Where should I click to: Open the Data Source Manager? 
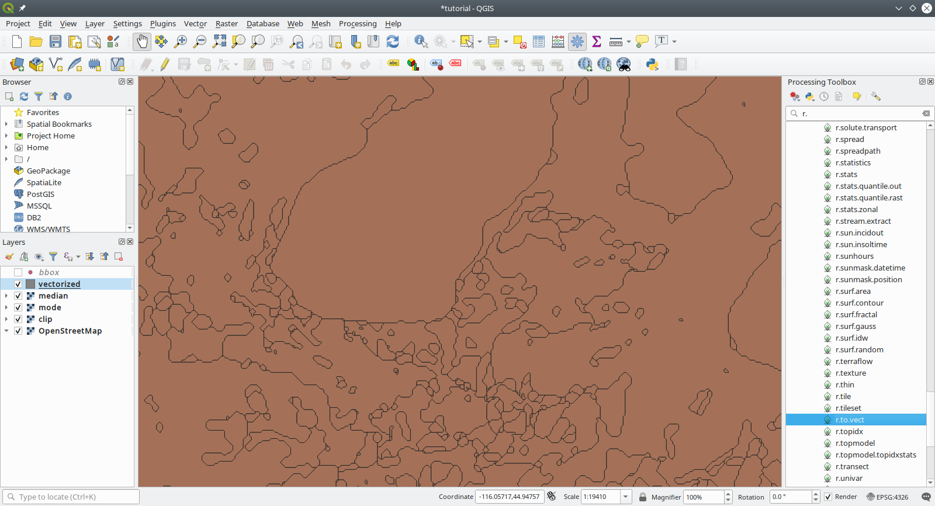pyautogui.click(x=17, y=64)
